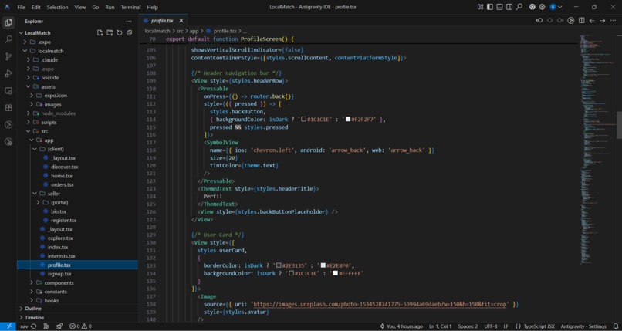Click the New Folder icon in Explorer
622x331 pixels.
[110, 33]
